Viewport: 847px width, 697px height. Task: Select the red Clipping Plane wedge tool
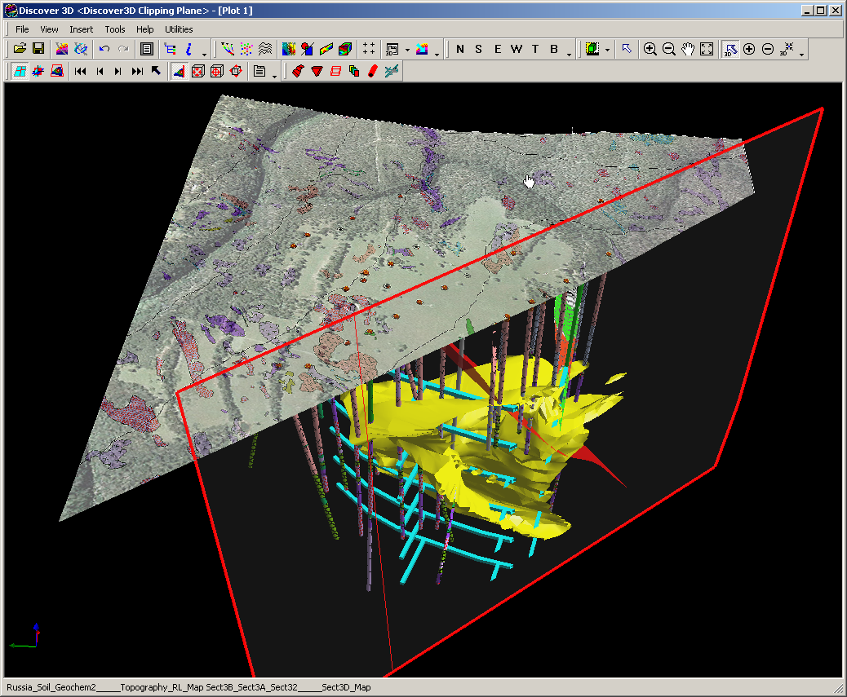pos(299,71)
